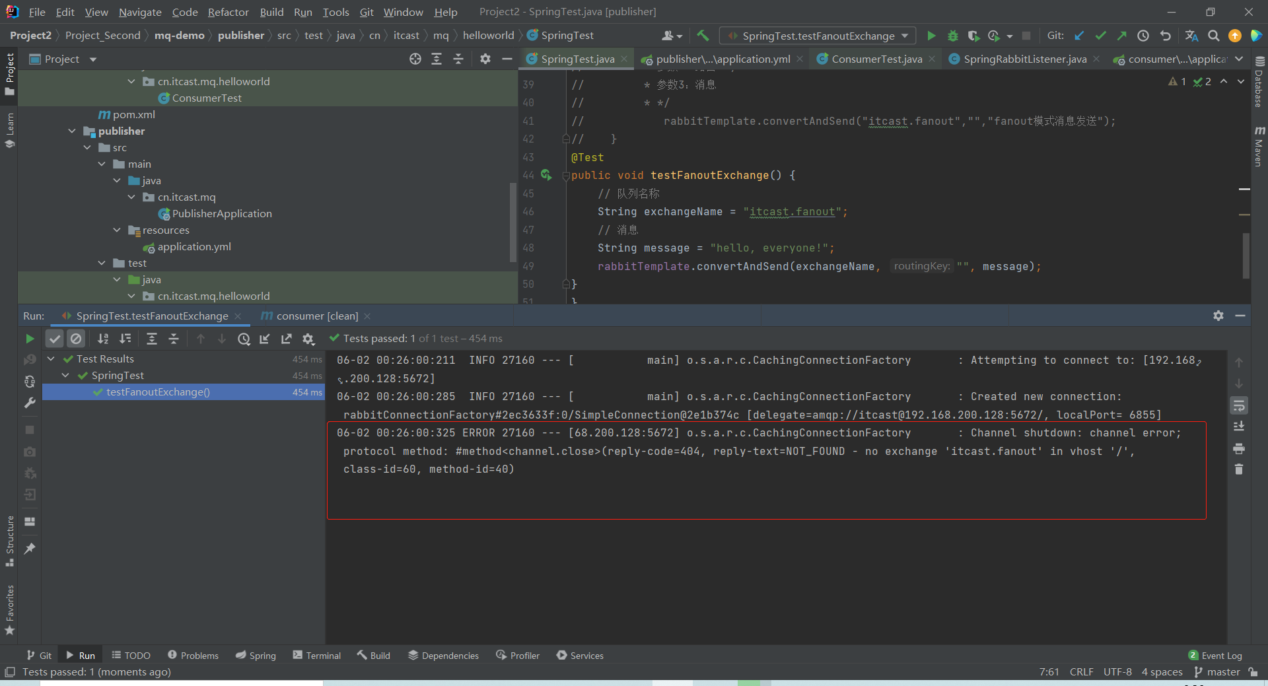
Task: Switch to ConsumerTest.java editor tab
Action: [876, 59]
